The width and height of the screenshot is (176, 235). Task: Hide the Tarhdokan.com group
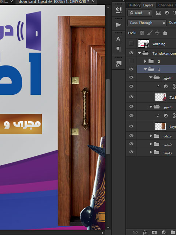[x=131, y=53]
